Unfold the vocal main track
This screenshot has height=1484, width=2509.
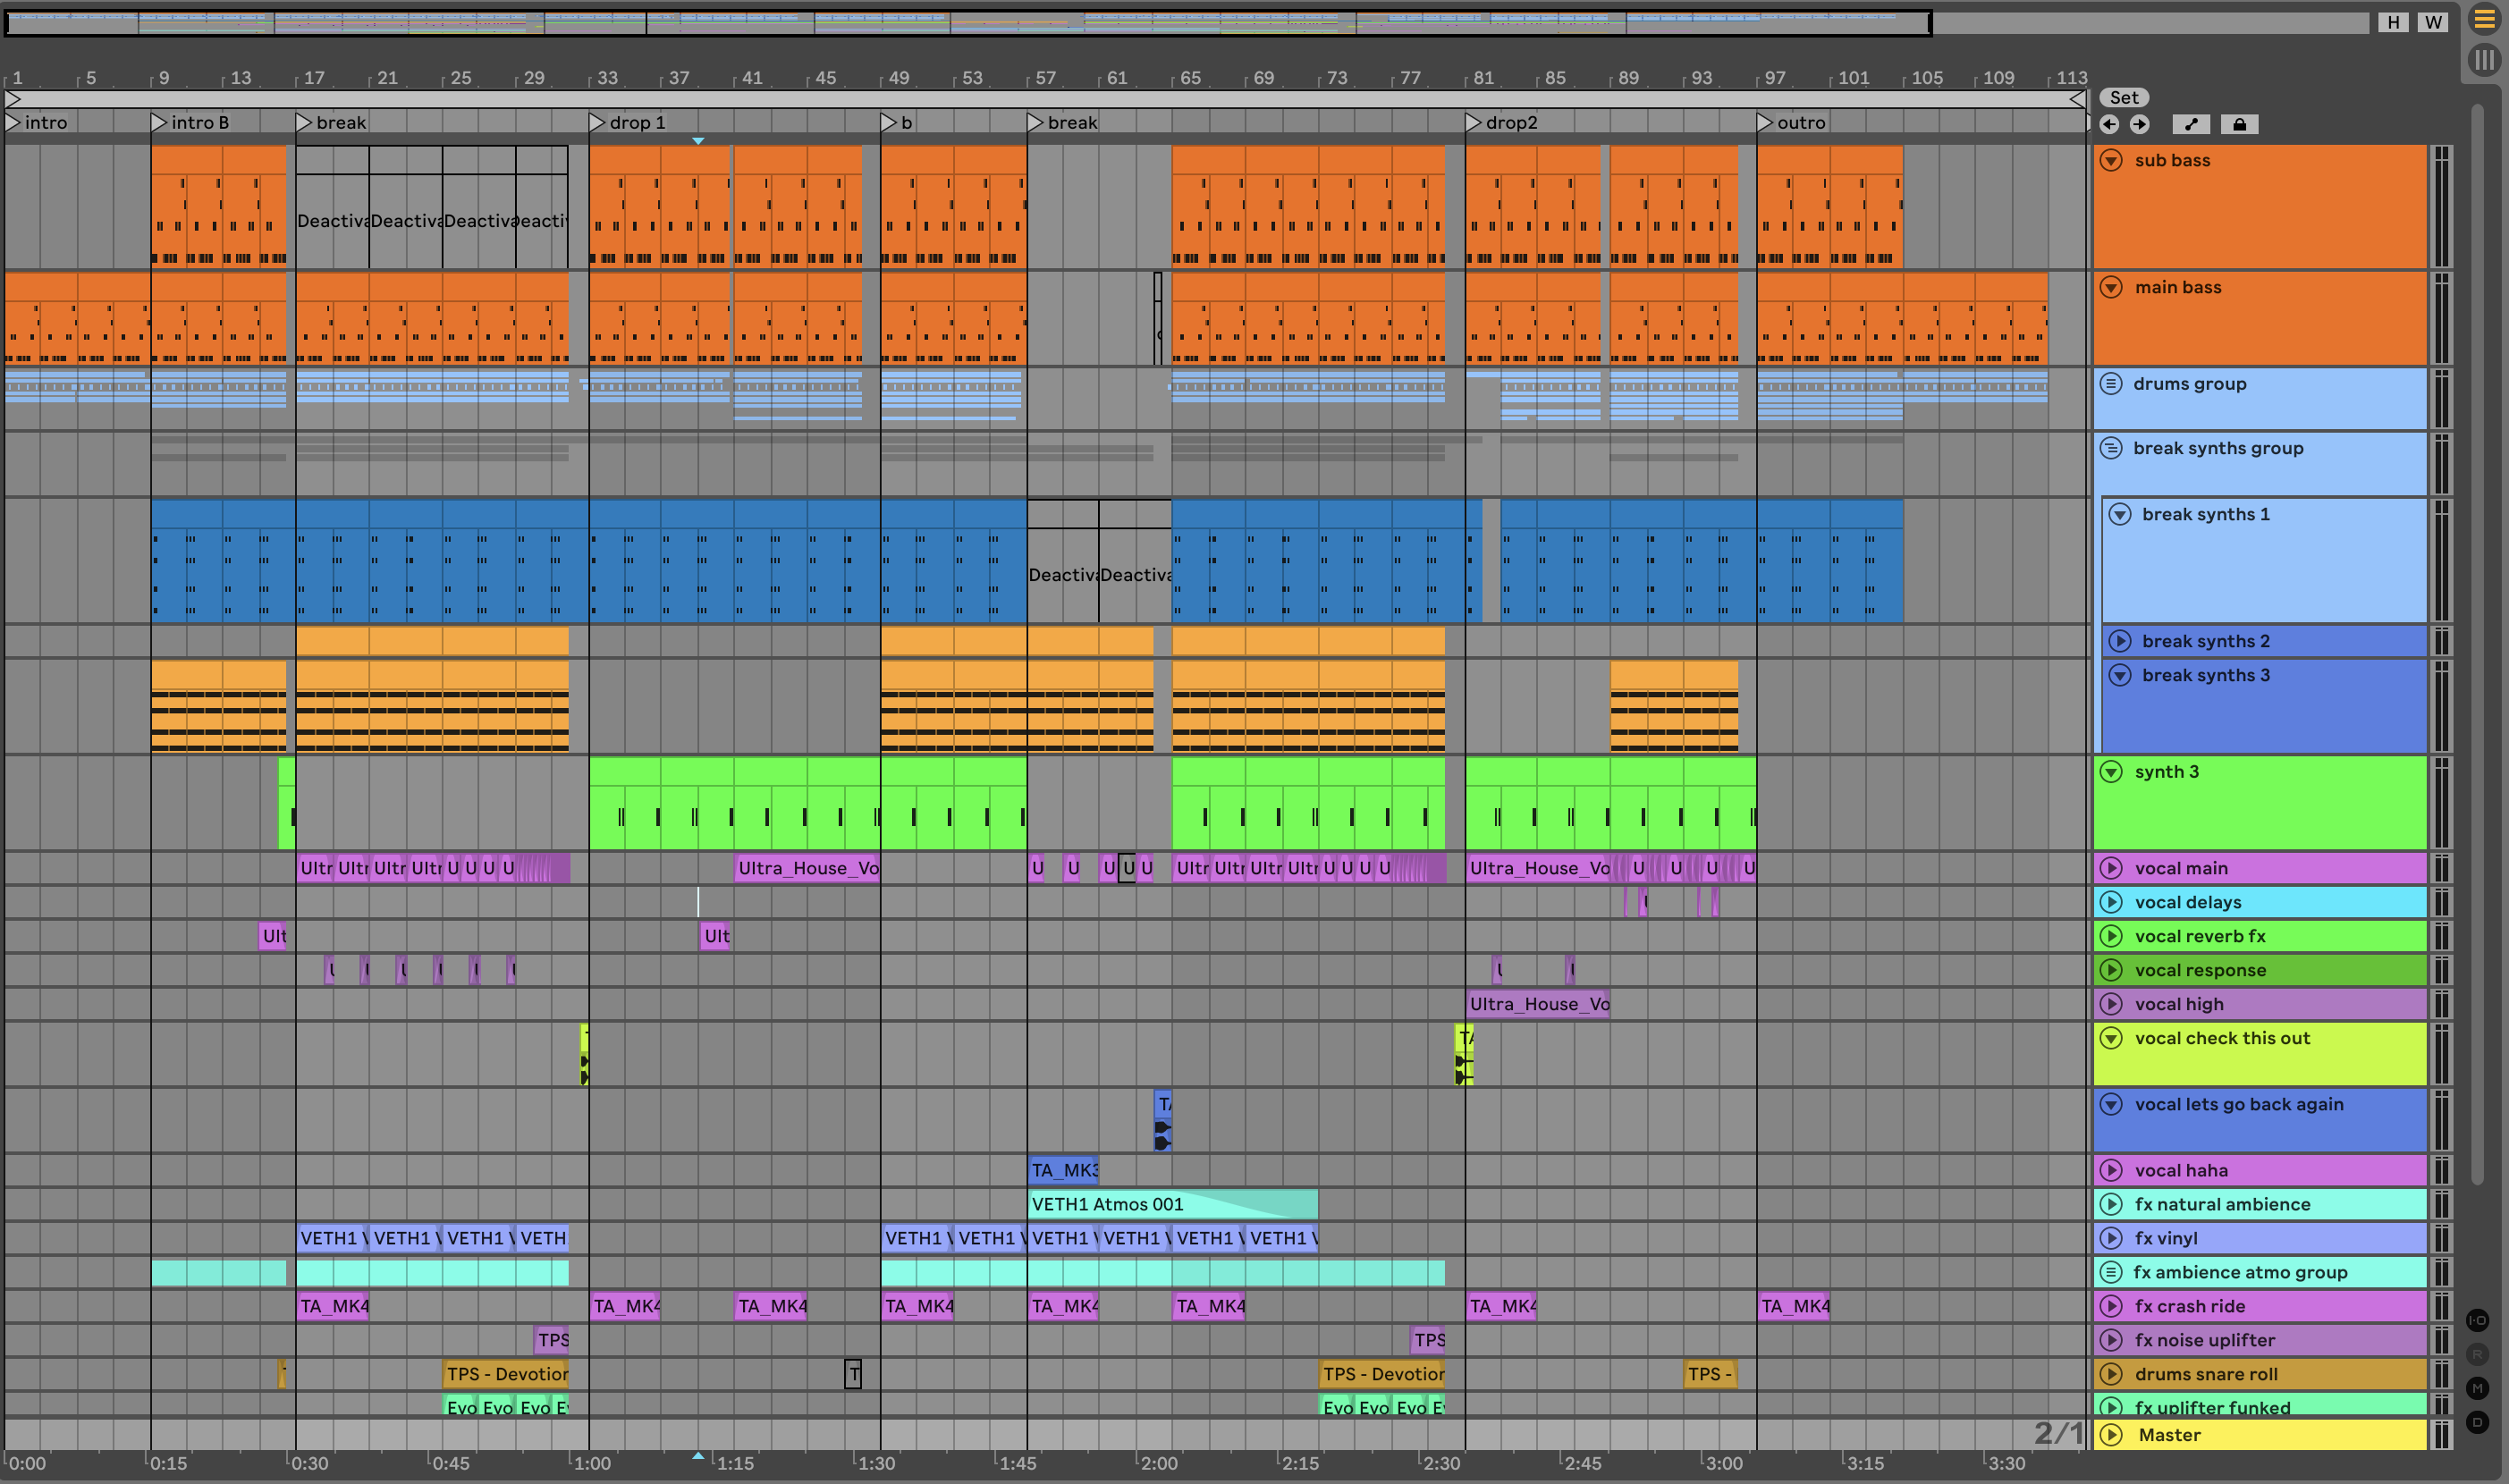(x=2111, y=868)
